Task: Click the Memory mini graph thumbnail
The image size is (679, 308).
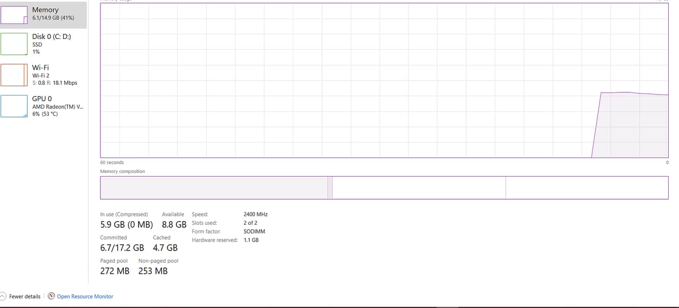Action: tap(14, 15)
